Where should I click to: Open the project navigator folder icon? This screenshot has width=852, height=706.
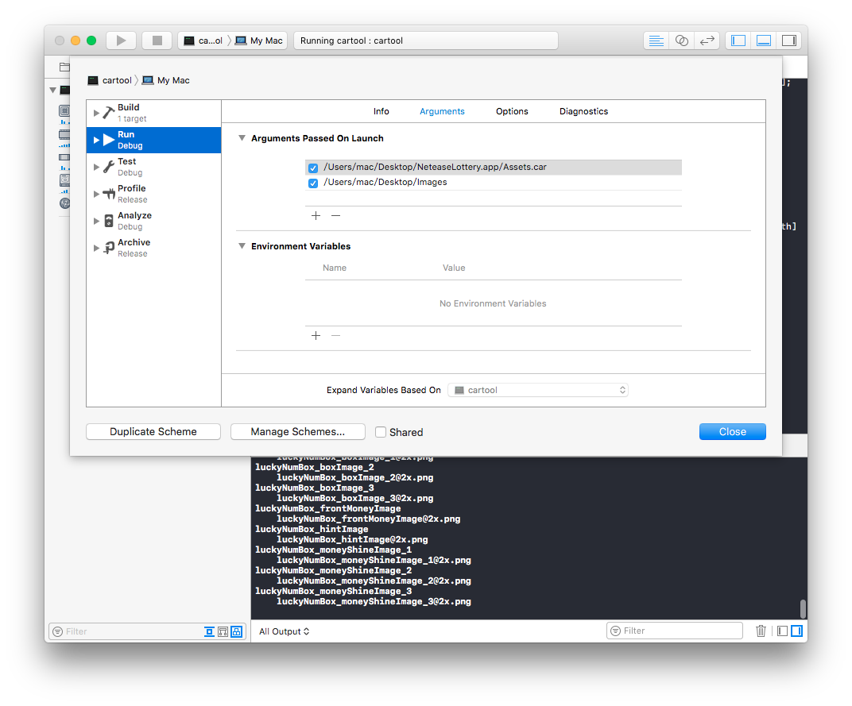click(x=64, y=68)
